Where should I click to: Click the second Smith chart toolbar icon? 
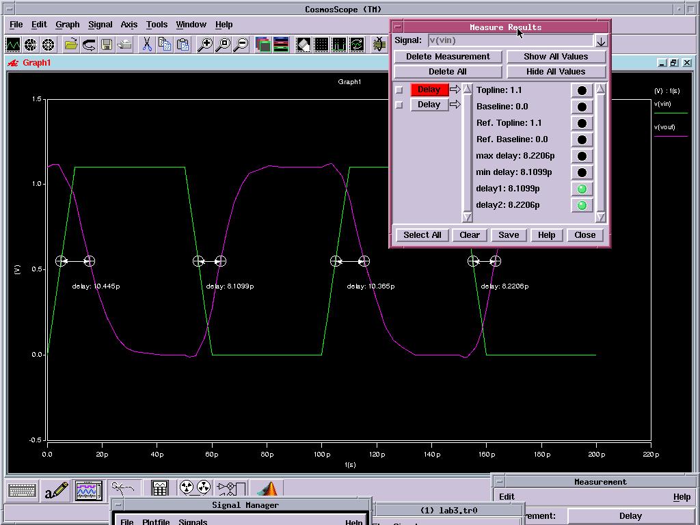48,44
